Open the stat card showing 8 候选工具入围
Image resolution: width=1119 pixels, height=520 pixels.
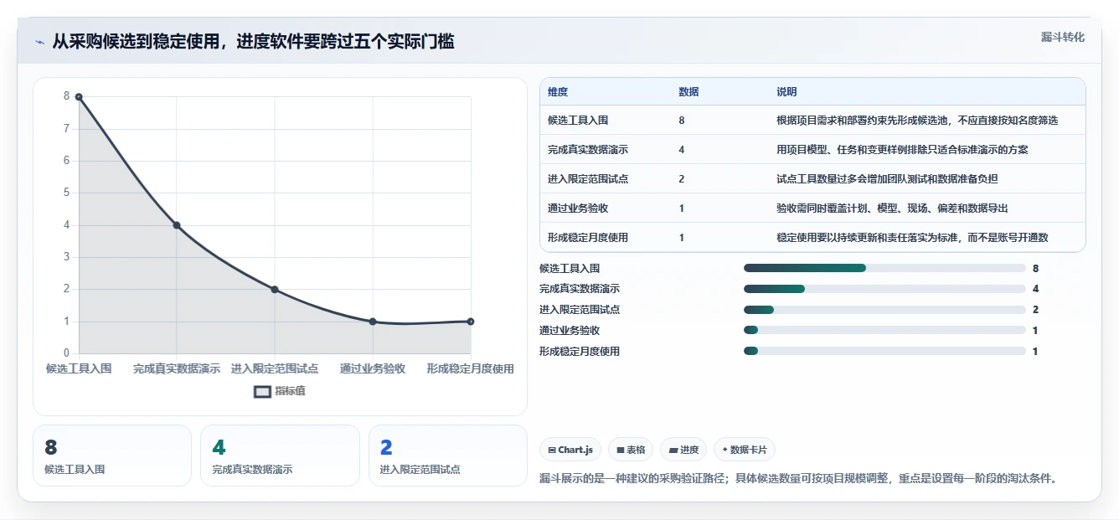tap(112, 456)
